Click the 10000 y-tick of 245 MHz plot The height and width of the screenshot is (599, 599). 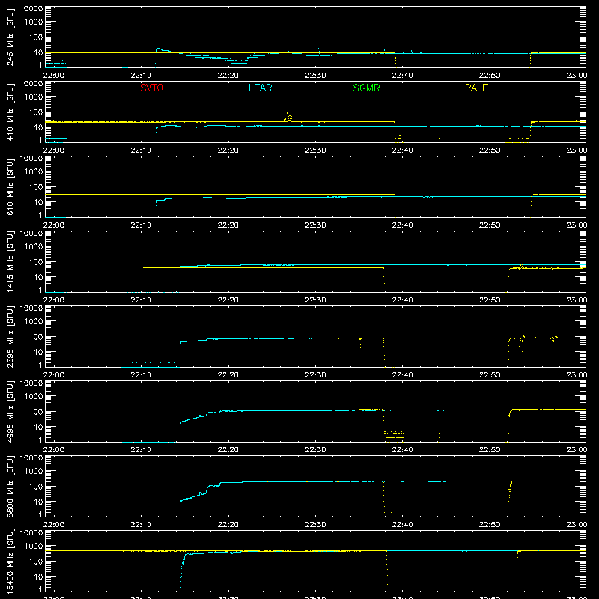click(31, 9)
